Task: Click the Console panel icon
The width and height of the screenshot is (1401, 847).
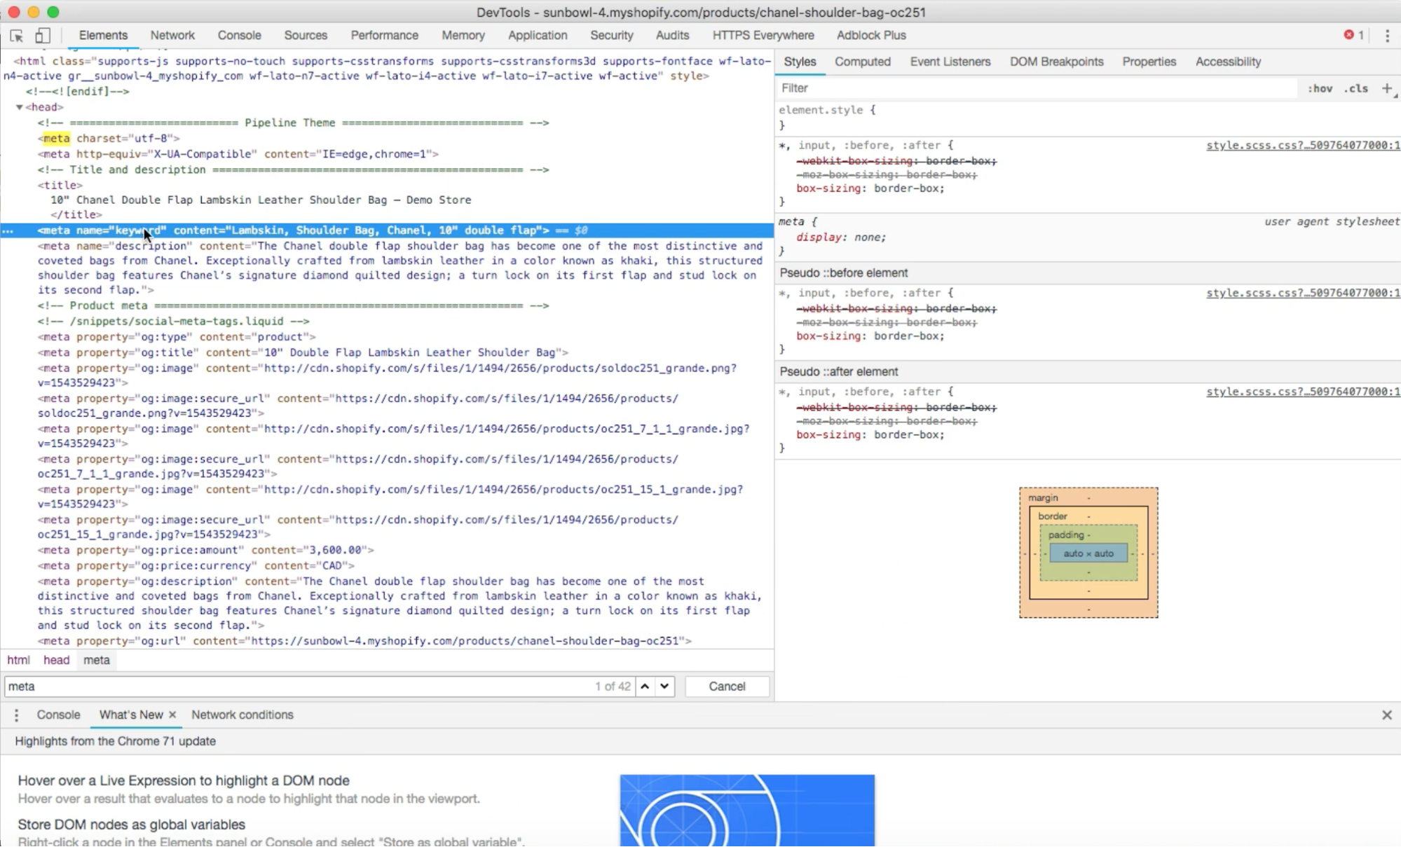Action: click(x=238, y=35)
